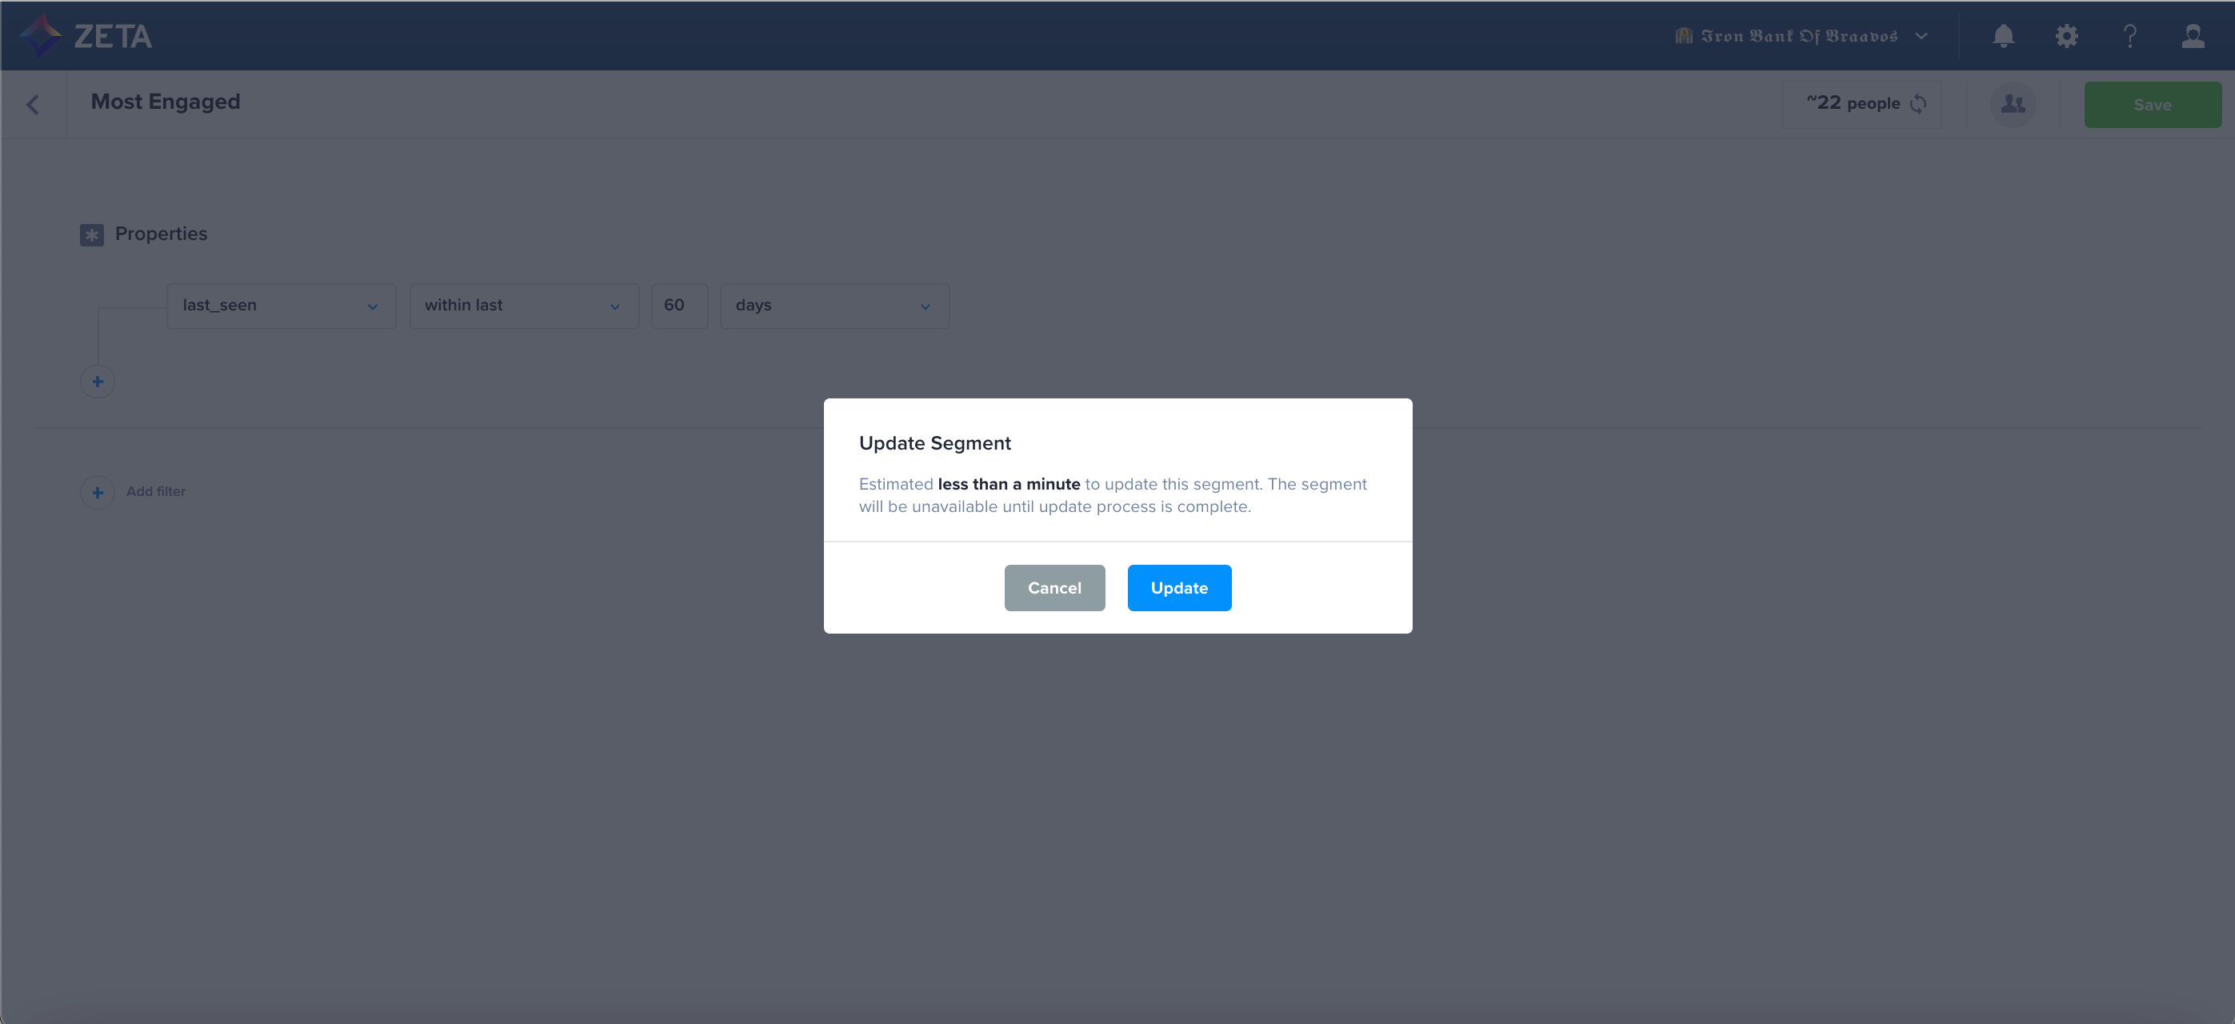Click the Add filter plus icon
This screenshot has width=2235, height=1024.
pyautogui.click(x=97, y=492)
